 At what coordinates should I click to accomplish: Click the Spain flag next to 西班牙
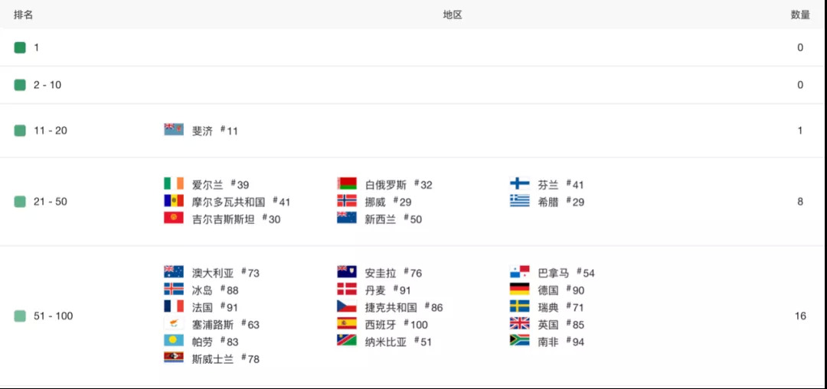(x=347, y=324)
